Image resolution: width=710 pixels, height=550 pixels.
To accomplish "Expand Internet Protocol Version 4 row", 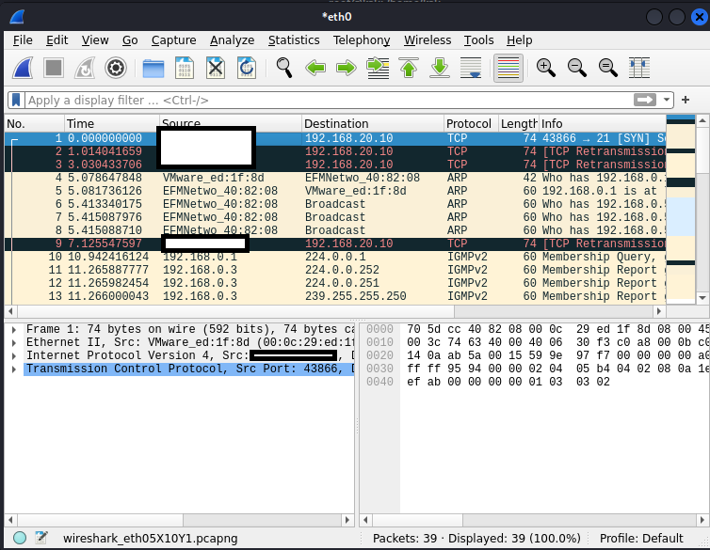I will click(x=14, y=355).
